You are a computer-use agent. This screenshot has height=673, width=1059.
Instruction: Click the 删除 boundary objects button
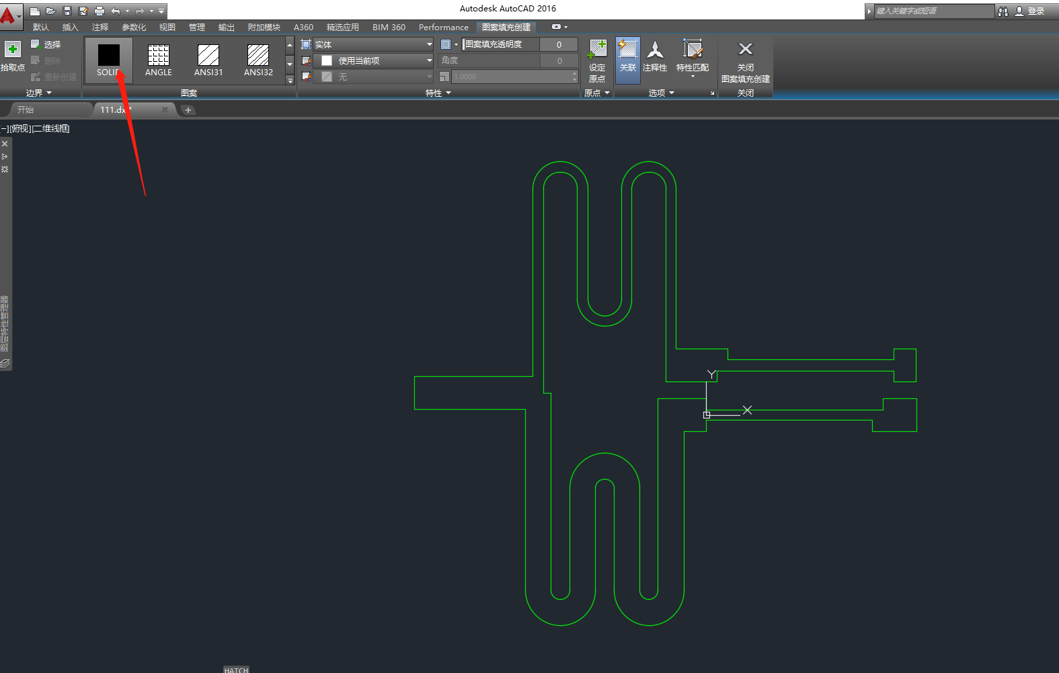(46, 60)
